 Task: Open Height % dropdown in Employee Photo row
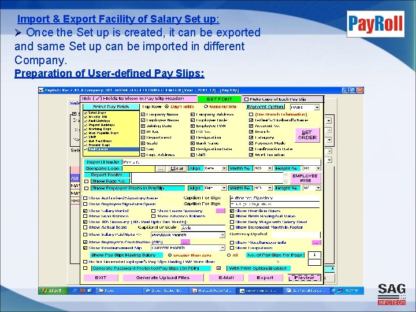318,188
